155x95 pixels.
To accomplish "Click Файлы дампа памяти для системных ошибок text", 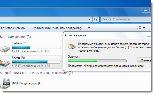I will coord(114,66).
